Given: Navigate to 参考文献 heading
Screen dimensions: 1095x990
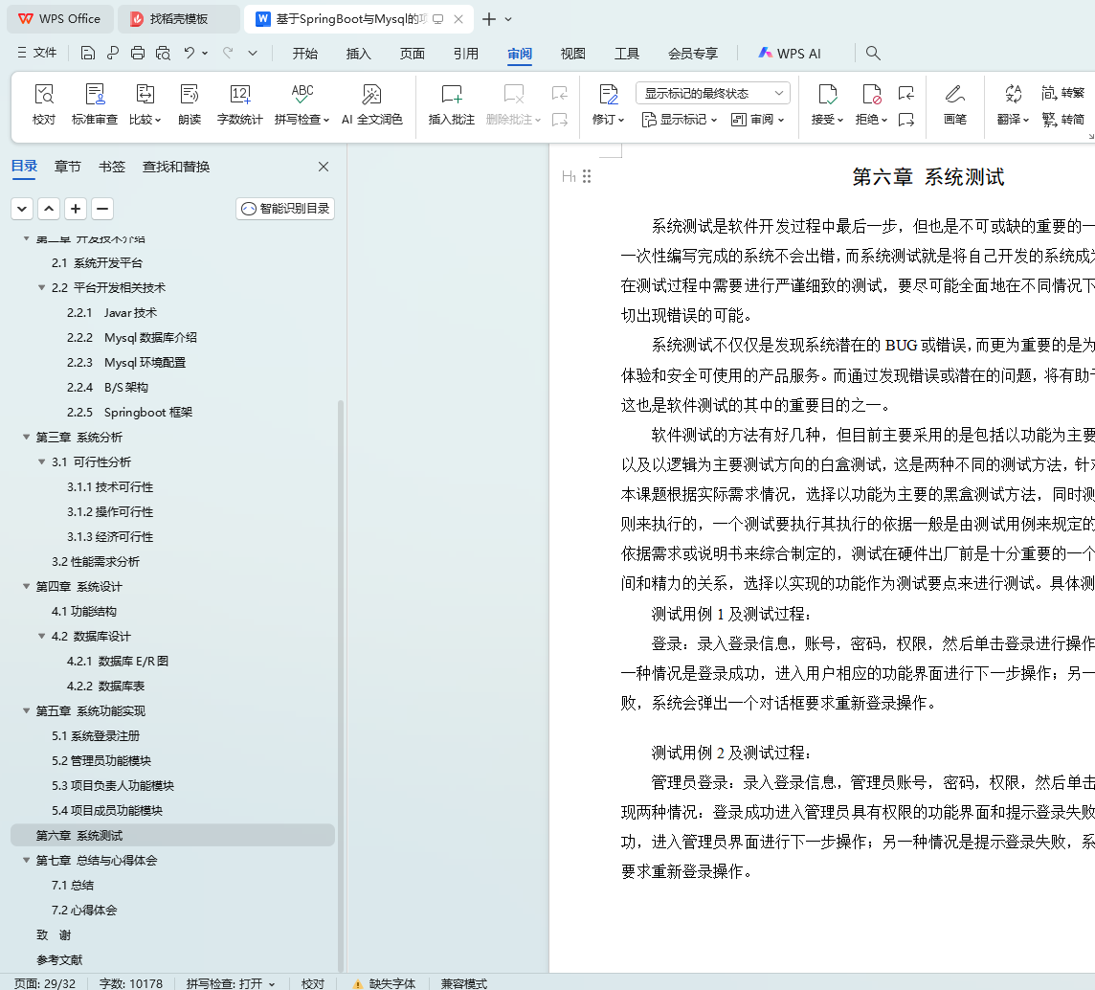Looking at the screenshot, I should (x=59, y=959).
